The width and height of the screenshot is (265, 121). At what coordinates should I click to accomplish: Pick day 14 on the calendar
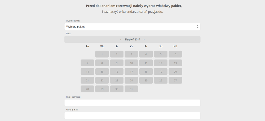(87, 72)
